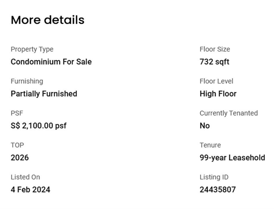Click the "Floor Size" label
274x209 pixels.
click(x=215, y=49)
